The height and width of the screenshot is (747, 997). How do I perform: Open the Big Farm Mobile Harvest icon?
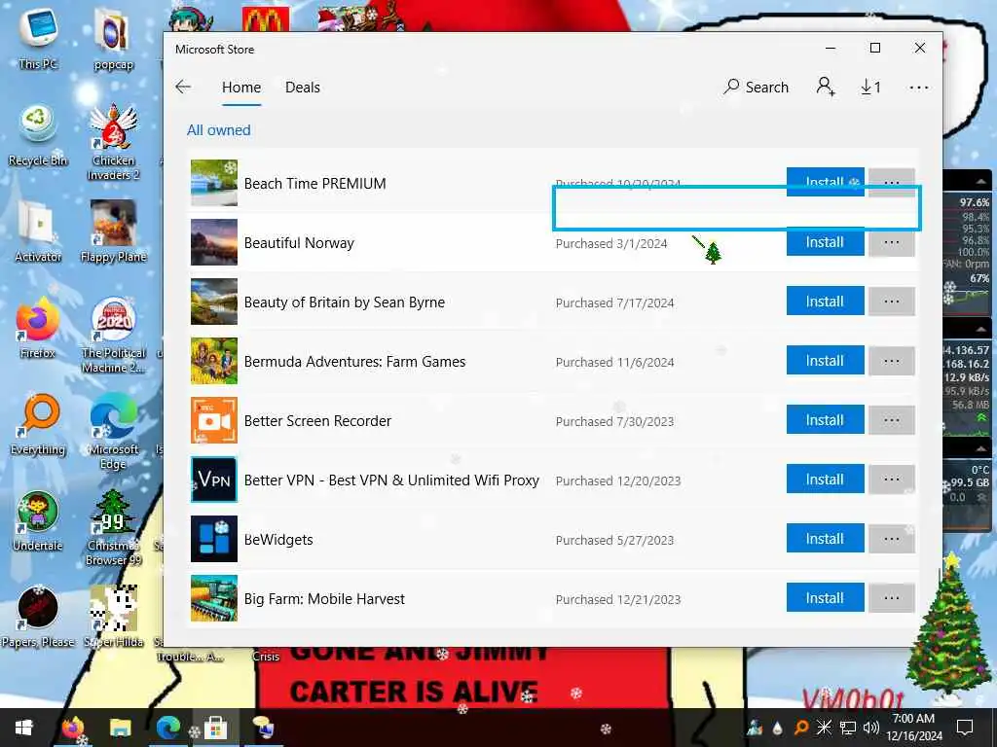click(x=213, y=598)
